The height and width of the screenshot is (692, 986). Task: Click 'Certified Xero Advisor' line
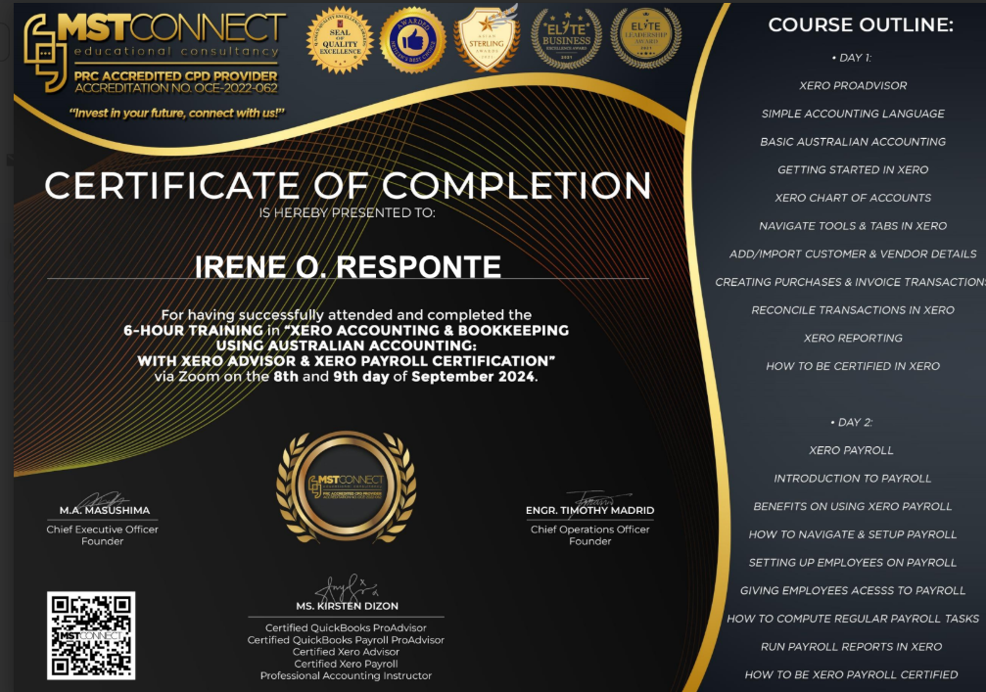coord(346,651)
